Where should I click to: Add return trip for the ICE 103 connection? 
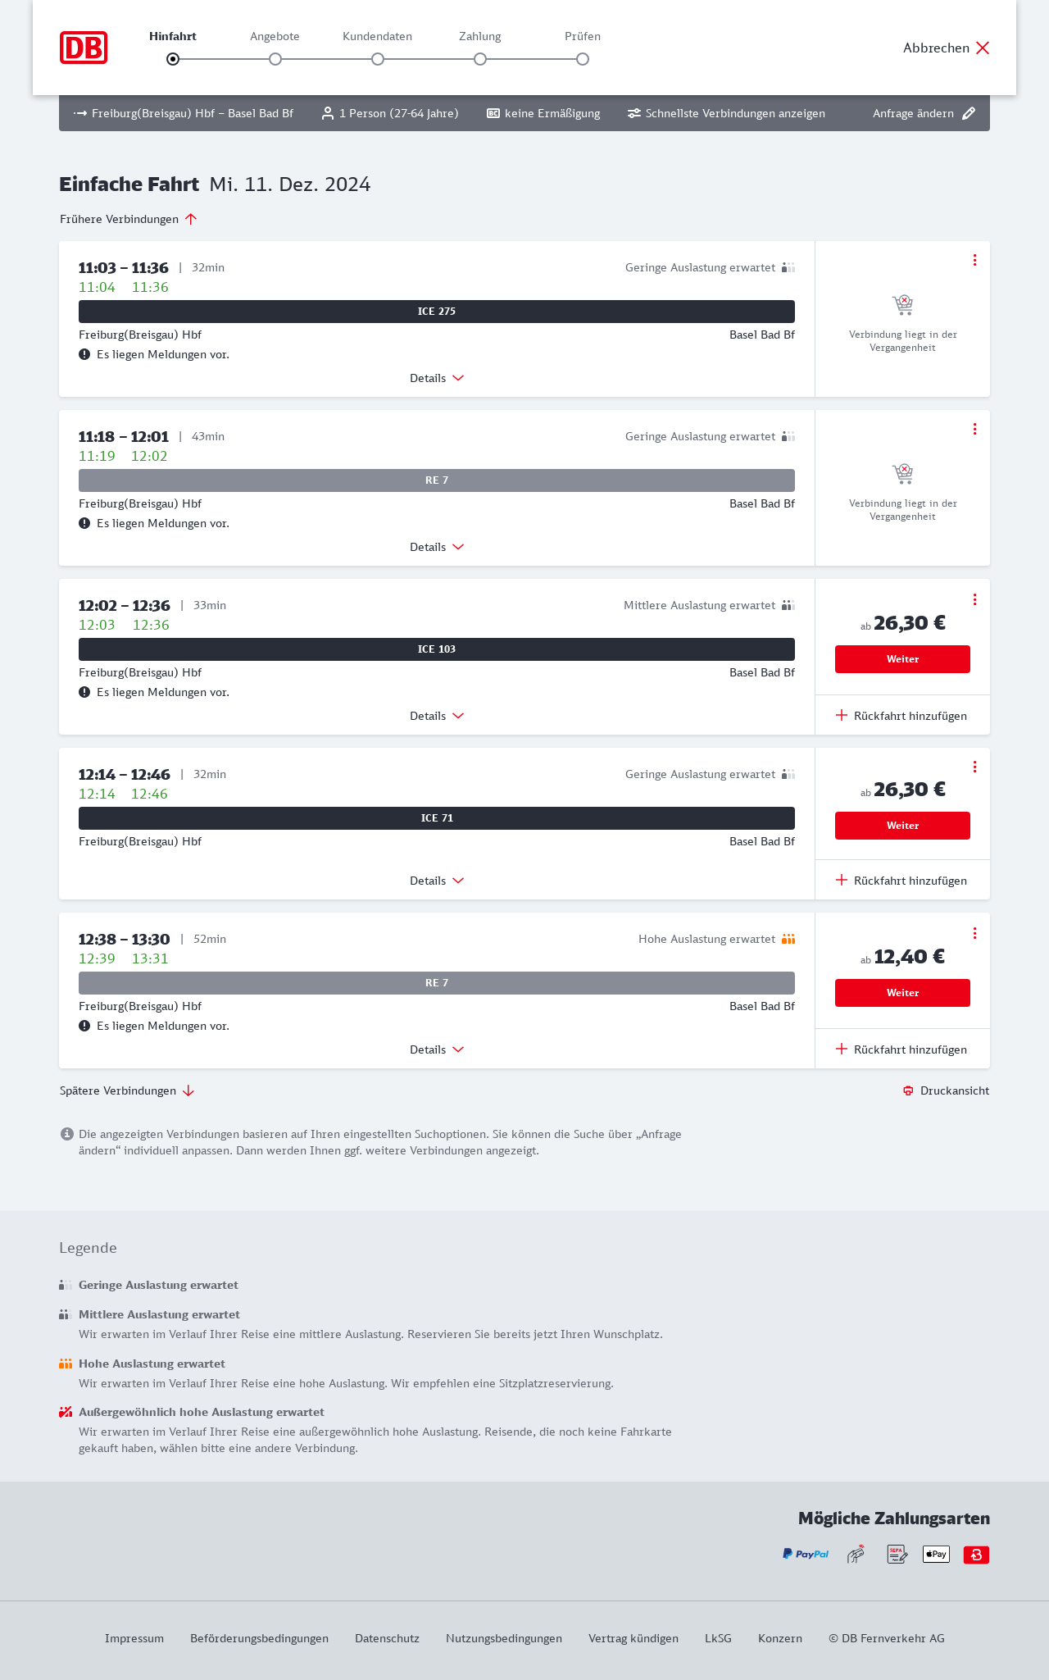click(901, 716)
